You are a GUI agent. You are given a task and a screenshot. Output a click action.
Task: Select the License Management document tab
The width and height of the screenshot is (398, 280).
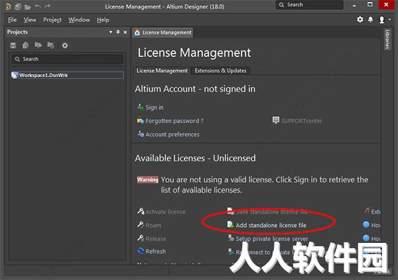[163, 32]
